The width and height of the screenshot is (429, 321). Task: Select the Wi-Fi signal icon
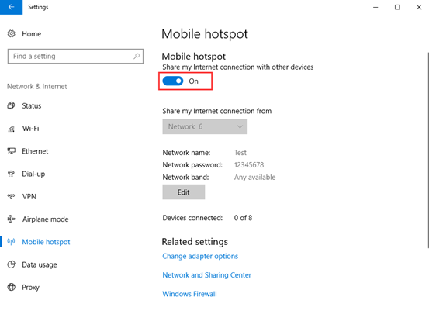11,129
